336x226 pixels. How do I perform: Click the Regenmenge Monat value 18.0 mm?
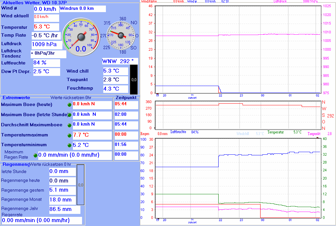click(x=62, y=200)
